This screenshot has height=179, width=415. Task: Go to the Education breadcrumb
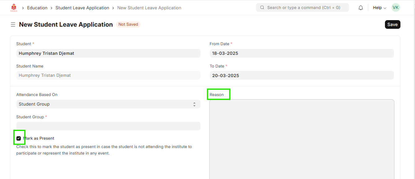click(37, 8)
